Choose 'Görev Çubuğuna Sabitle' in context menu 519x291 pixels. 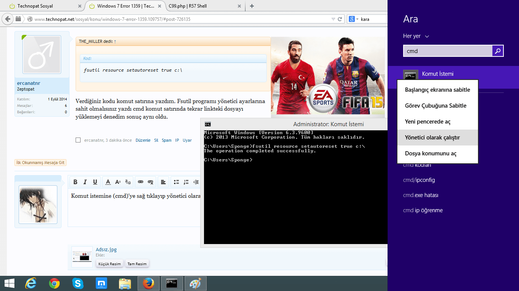pos(438,106)
